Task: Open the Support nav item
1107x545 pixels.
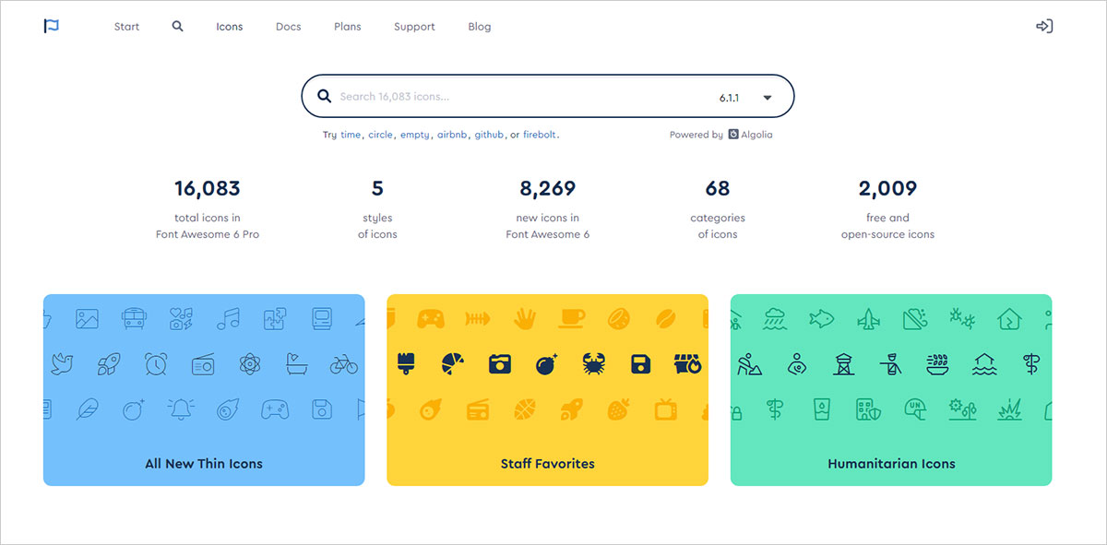Action: coord(414,27)
